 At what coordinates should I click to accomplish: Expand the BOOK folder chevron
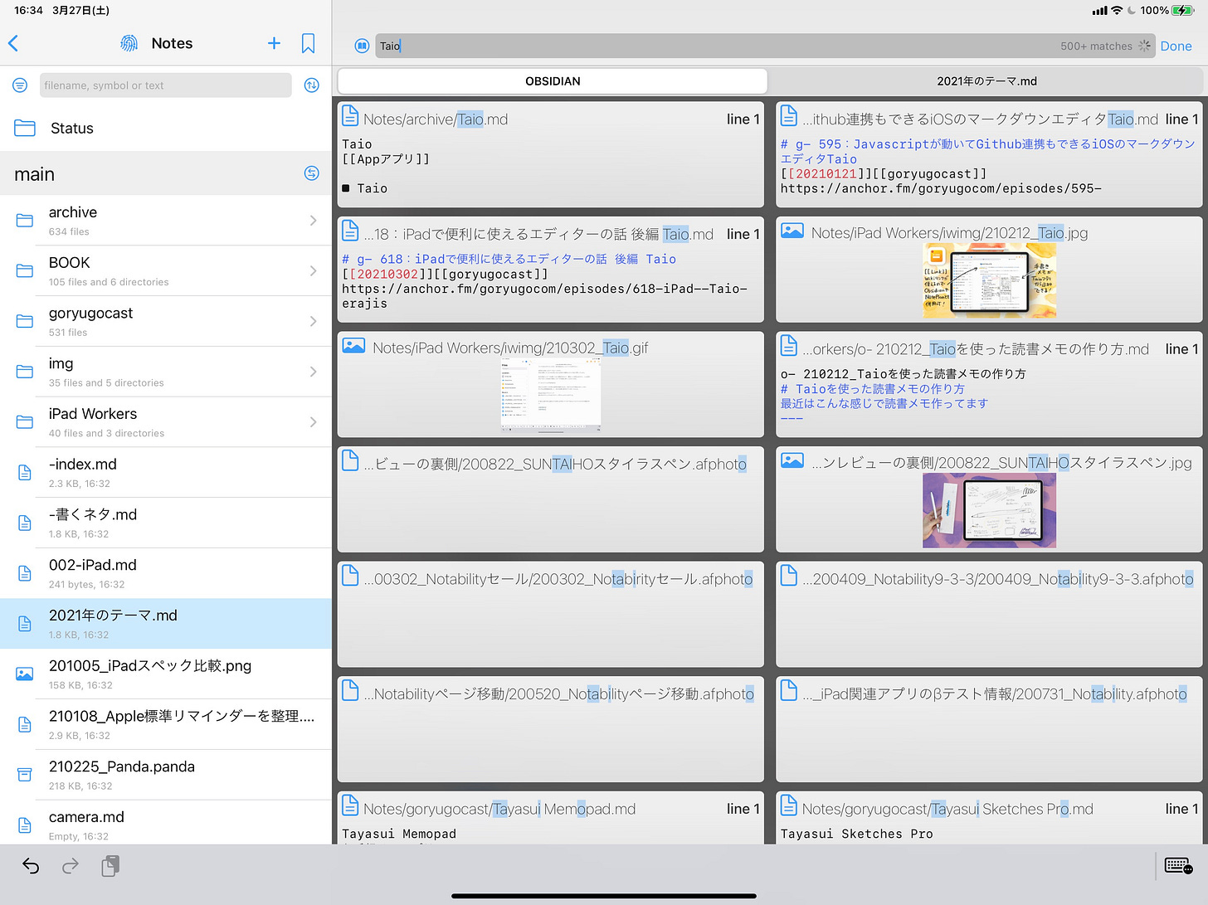click(314, 270)
